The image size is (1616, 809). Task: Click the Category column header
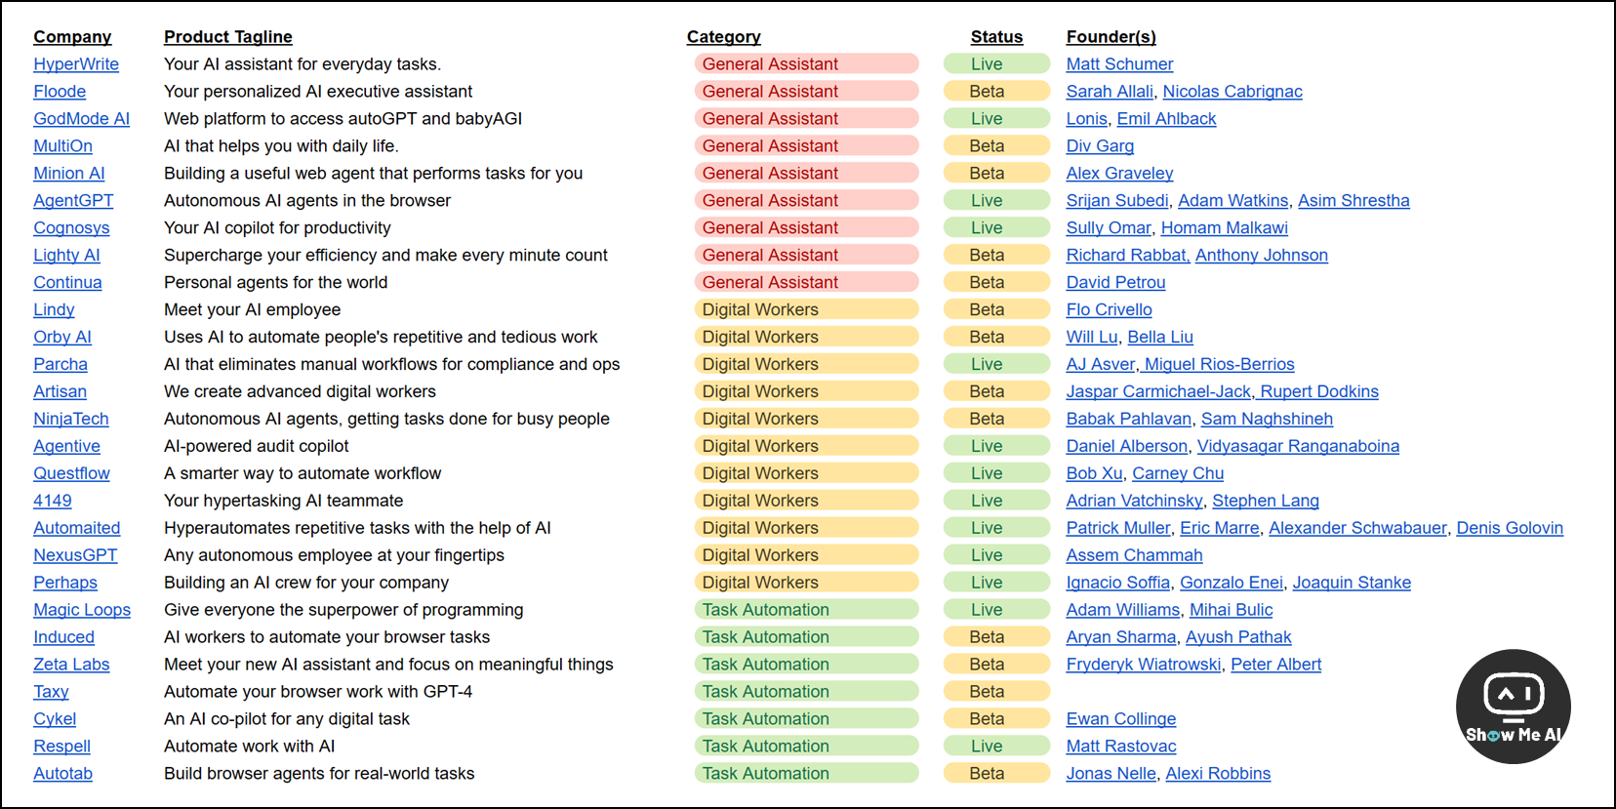pos(723,37)
